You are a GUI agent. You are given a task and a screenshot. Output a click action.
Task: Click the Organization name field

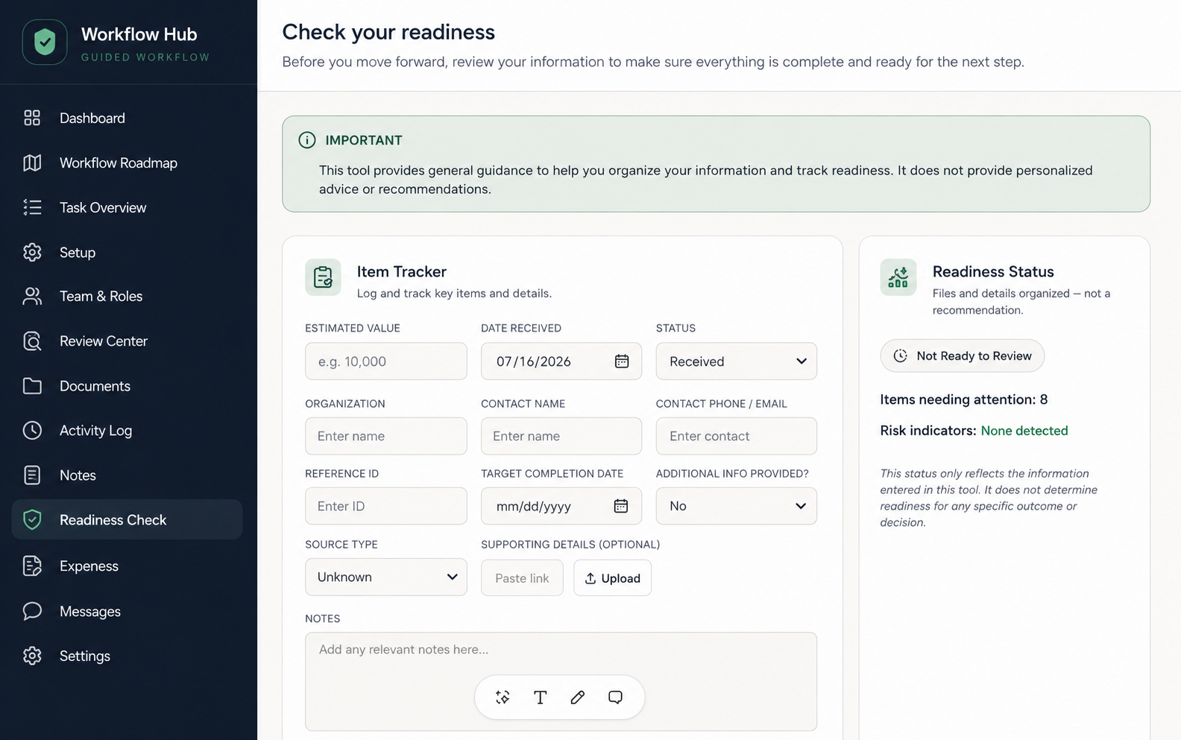(x=386, y=436)
